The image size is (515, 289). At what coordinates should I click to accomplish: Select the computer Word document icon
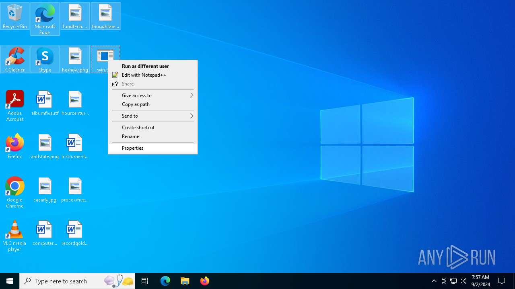45,233
